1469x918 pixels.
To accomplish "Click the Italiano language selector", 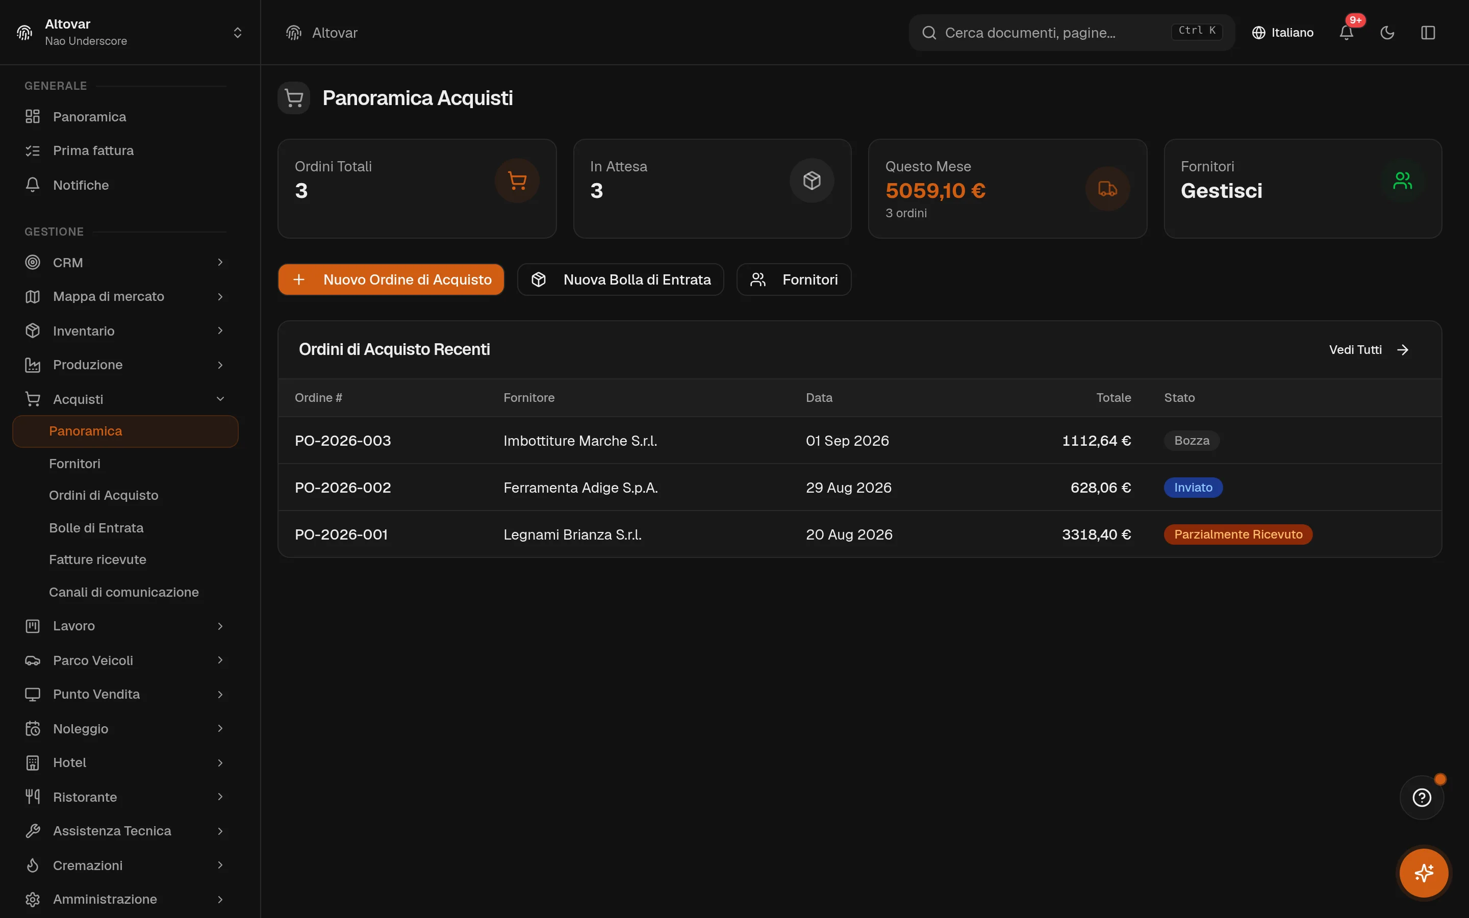I will [x=1283, y=33].
